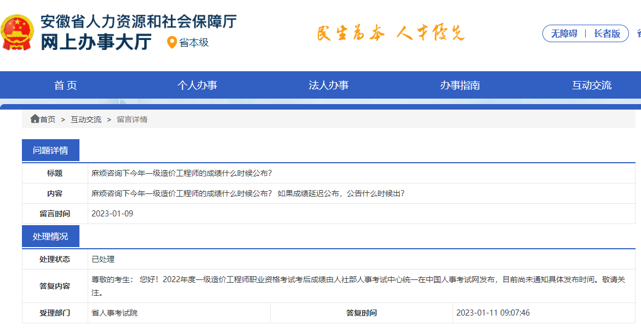The image size is (641, 332).
Task: Open the 首页 menu item
Action: tap(65, 85)
